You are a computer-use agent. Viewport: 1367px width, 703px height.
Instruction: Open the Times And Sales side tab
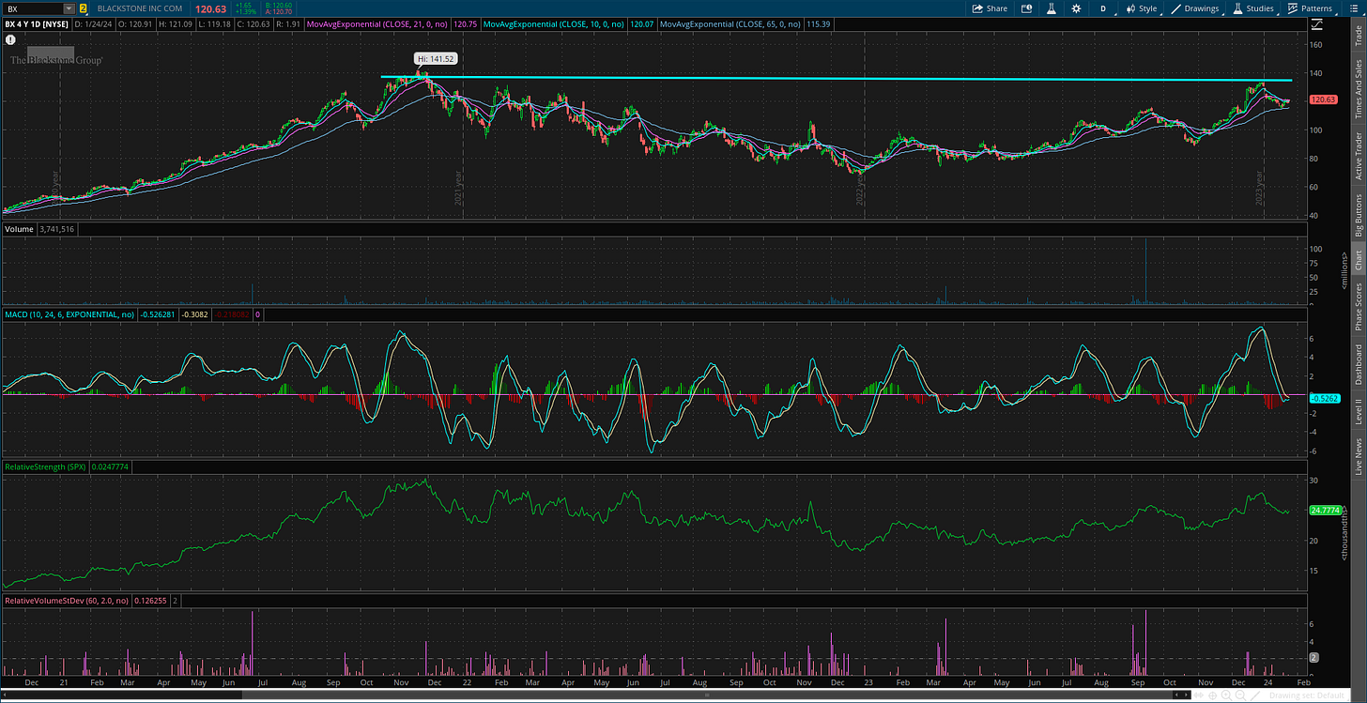1358,88
